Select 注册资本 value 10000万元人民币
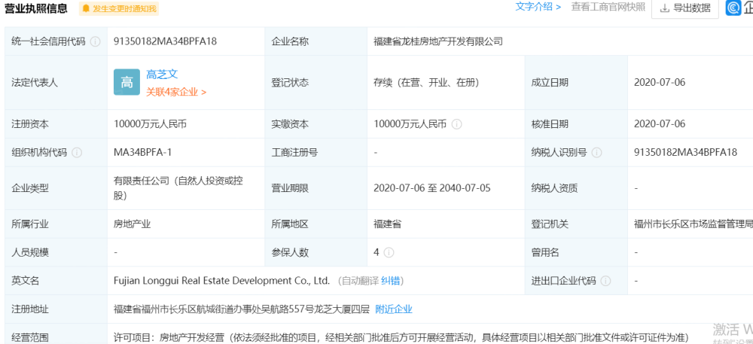The image size is (753, 344). (x=150, y=124)
